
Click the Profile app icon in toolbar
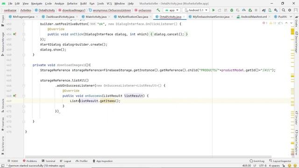[244, 10]
